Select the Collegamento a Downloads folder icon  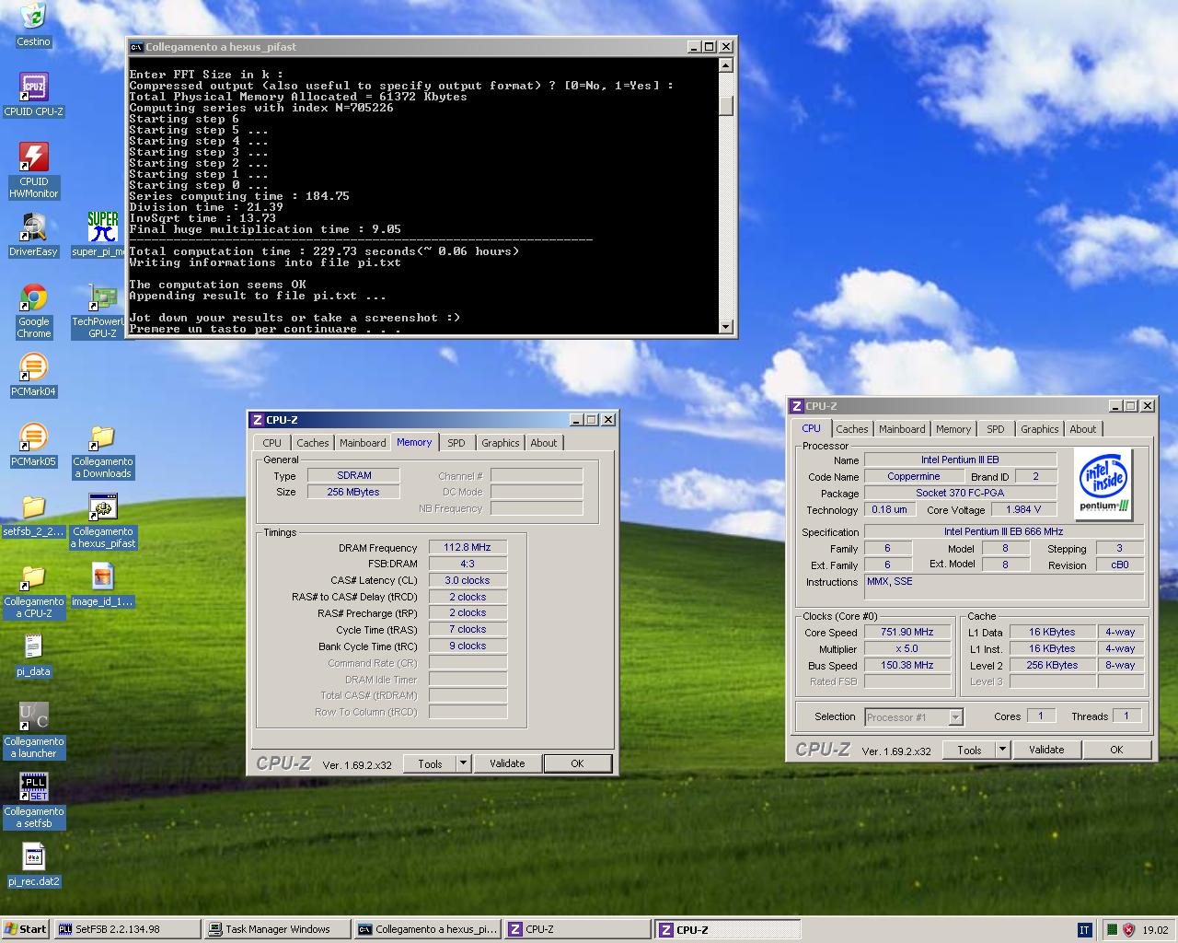pos(102,451)
